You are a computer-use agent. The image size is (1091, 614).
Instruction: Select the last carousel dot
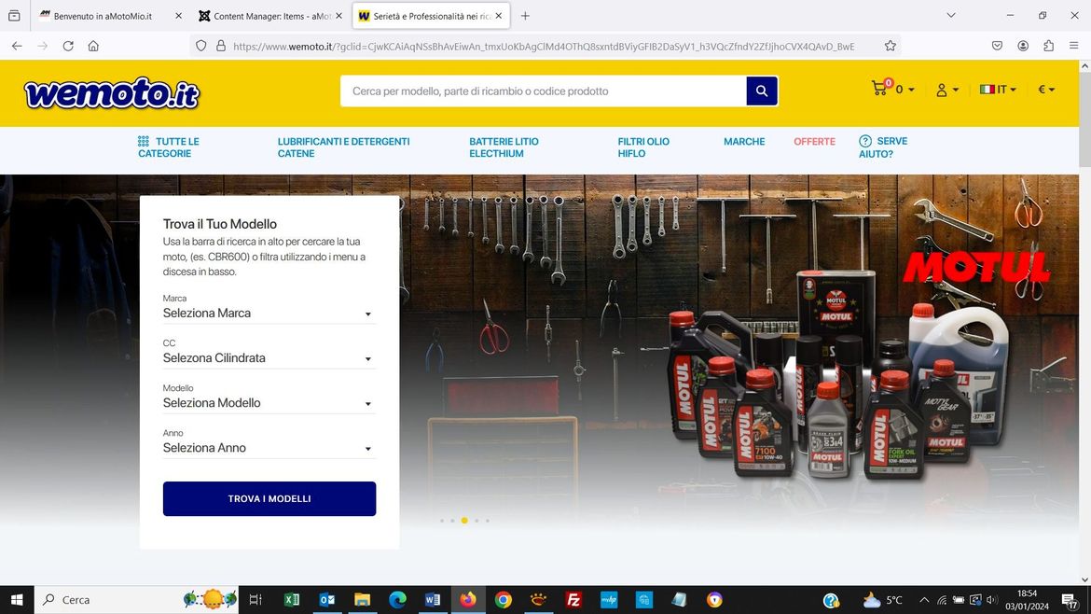pos(488,521)
